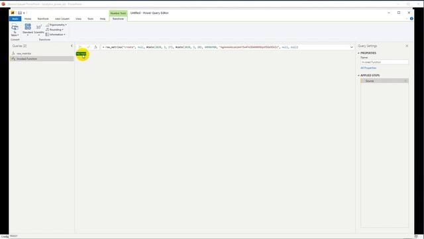This screenshot has height=239, width=424.
Task: Edit the query Name field
Action: pos(384,62)
